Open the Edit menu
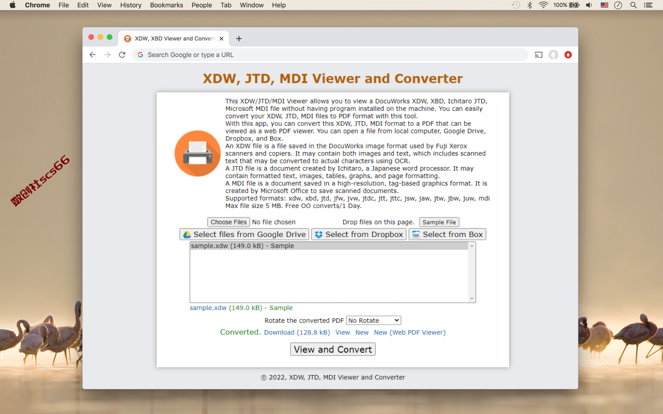This screenshot has width=663, height=414. pos(83,5)
